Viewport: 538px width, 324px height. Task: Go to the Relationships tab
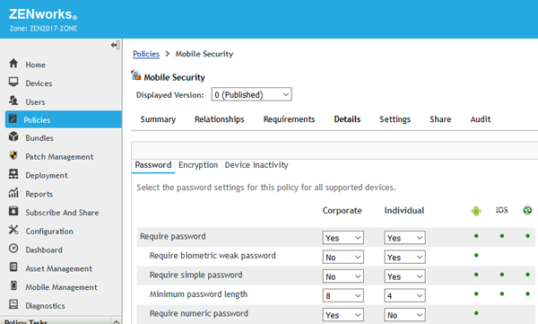point(220,119)
